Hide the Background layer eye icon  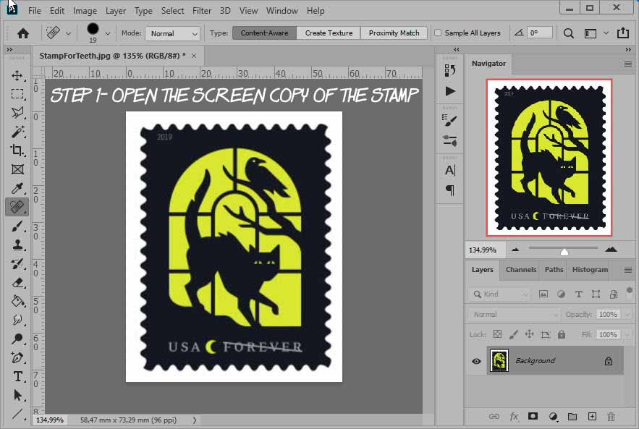pos(476,361)
